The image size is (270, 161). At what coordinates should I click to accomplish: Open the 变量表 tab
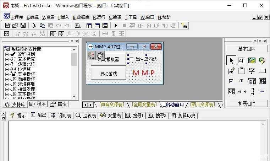click(x=111, y=116)
